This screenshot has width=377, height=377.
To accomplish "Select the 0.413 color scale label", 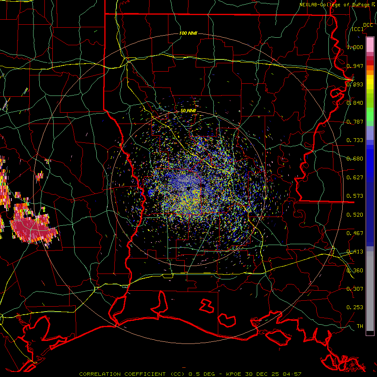I will pos(355,251).
